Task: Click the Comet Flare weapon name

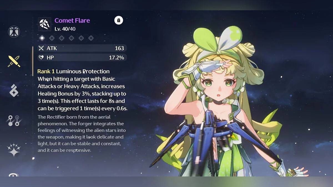Action: pos(72,21)
